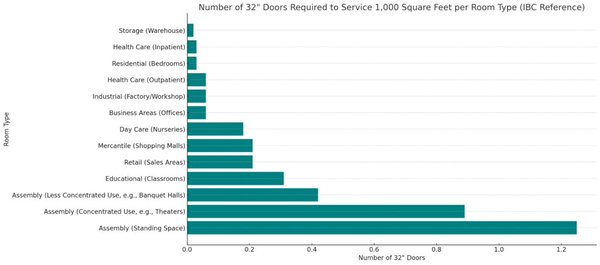Click the Assembly Concentrated Use Theaters bar
The image size is (600, 265).
coord(326,211)
